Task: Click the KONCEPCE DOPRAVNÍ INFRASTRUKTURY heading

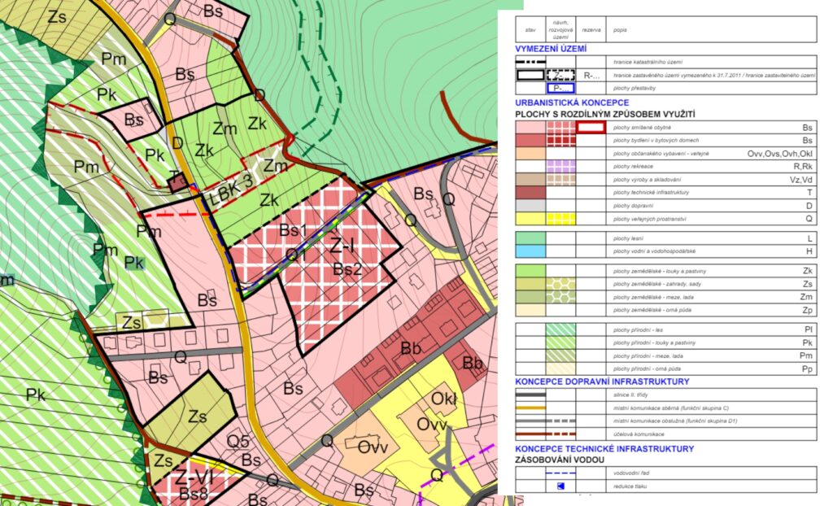Action: pos(602,381)
